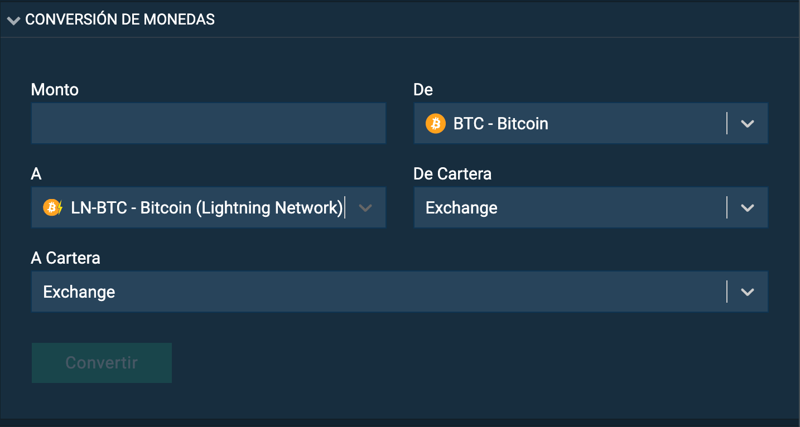Image resolution: width=800 pixels, height=427 pixels.
Task: Click the Lightning Network Bitcoin icon
Action: pyautogui.click(x=52, y=207)
